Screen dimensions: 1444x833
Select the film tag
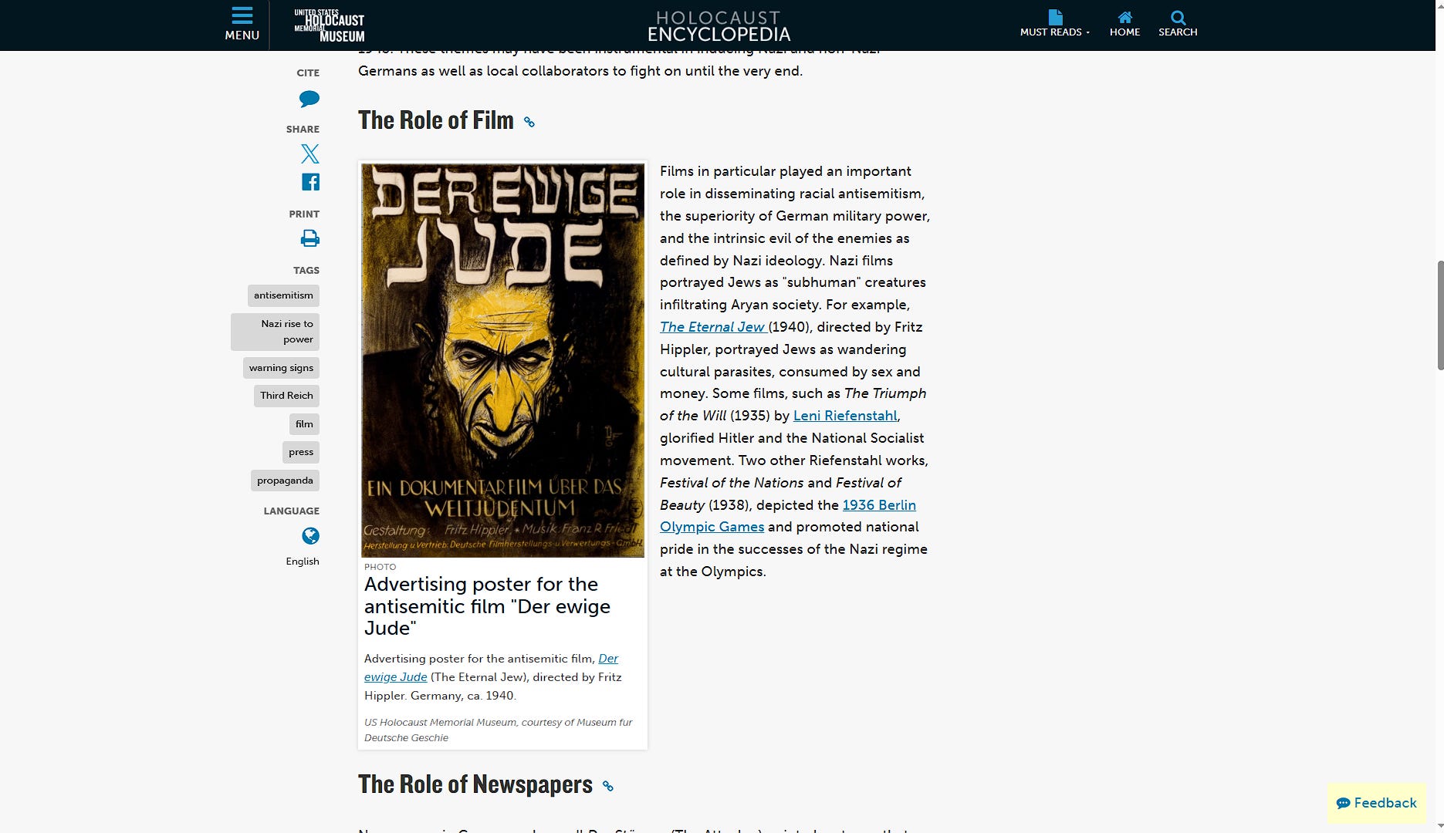(x=304, y=424)
